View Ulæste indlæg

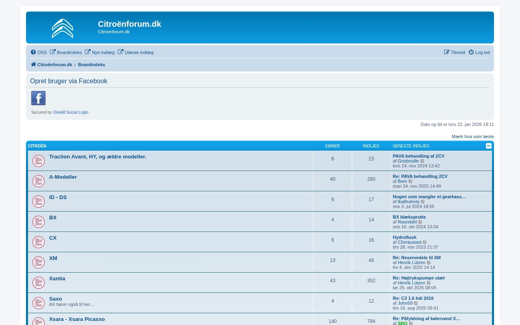tap(136, 52)
